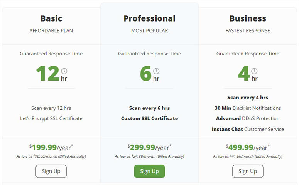
Task: Click the large green 12 number
Action: (x=47, y=73)
